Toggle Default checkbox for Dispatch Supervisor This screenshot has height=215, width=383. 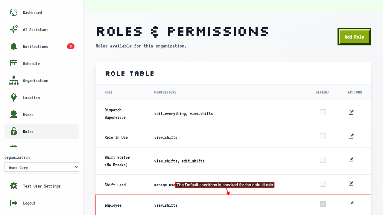pos(323,112)
